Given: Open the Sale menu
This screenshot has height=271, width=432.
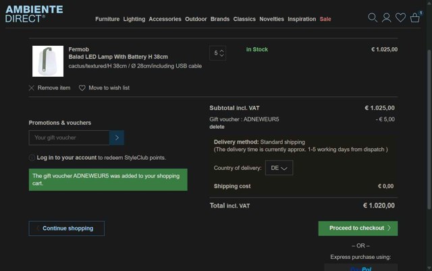Looking at the screenshot, I should point(325,19).
